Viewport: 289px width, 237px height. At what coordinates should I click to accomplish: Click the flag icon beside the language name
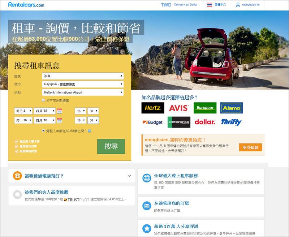pos(210,5)
